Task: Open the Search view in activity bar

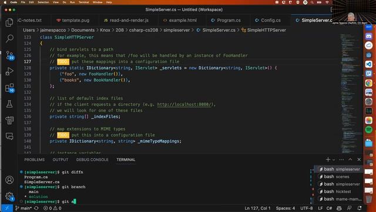Action: pos(9,38)
